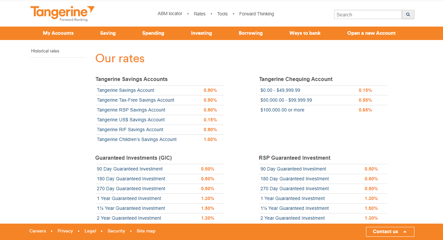Open the Spending navigation menu

click(x=153, y=33)
